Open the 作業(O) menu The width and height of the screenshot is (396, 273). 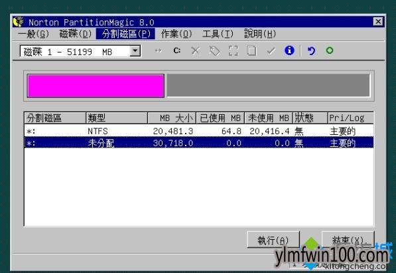point(176,34)
